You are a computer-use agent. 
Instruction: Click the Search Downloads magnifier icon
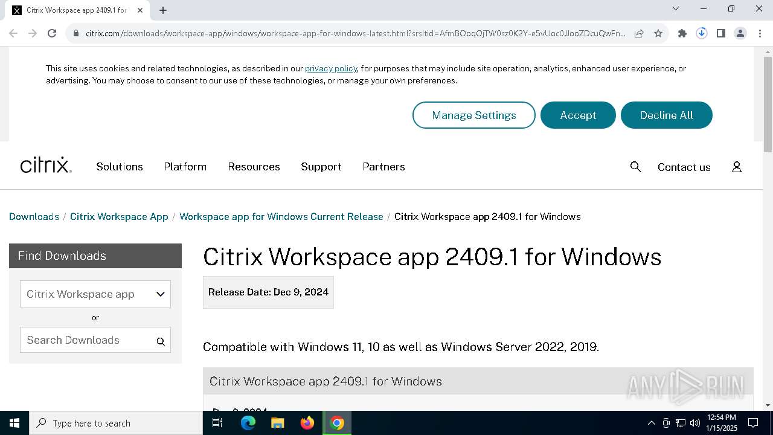(161, 341)
